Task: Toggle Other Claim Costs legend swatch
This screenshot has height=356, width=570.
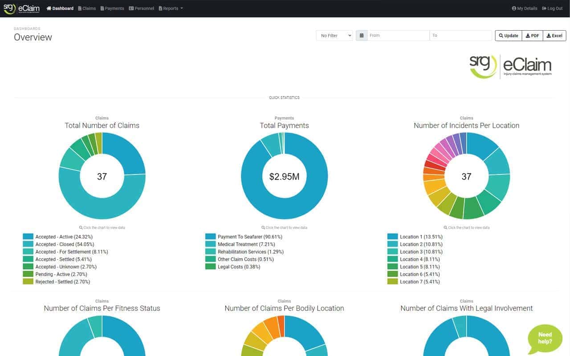Action: coord(210,259)
